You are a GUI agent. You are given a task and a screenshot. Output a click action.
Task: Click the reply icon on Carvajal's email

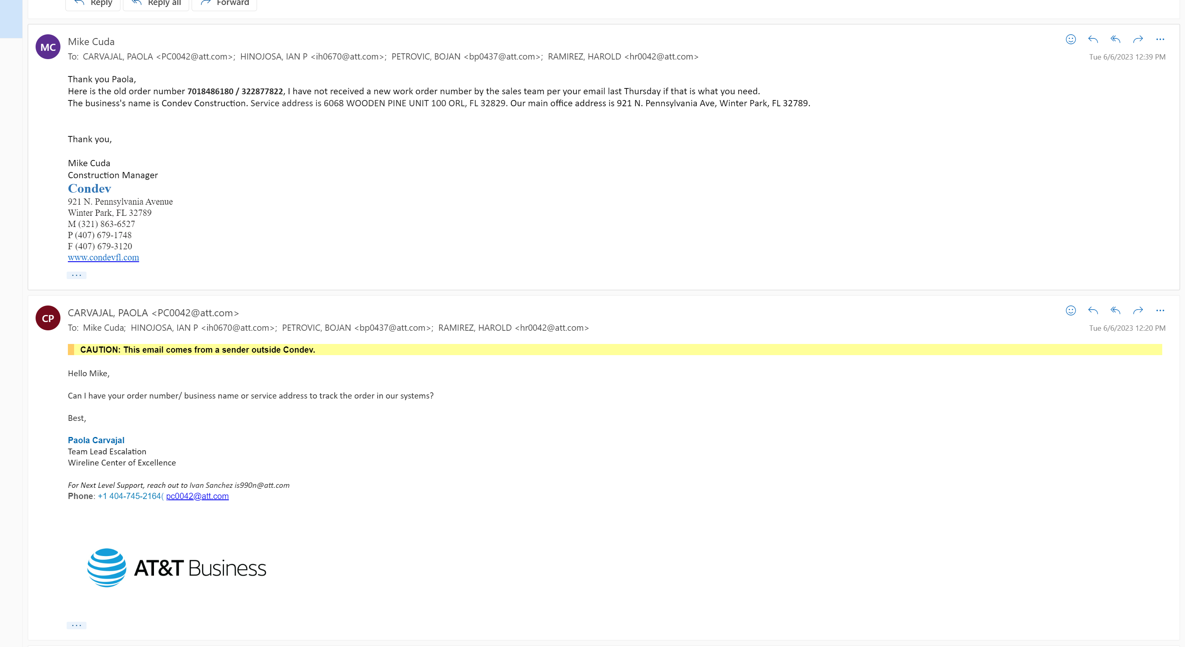[1093, 310]
